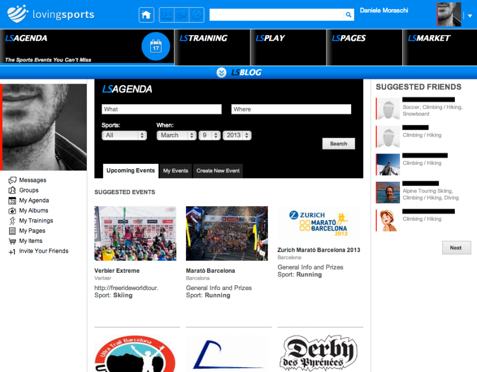The width and height of the screenshot is (477, 372).
Task: Open the LSTRAINING navigation tab
Action: pyautogui.click(x=212, y=48)
